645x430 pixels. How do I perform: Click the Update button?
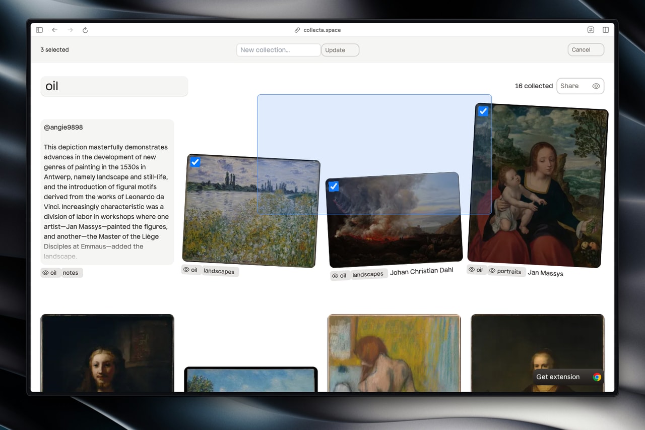point(340,50)
